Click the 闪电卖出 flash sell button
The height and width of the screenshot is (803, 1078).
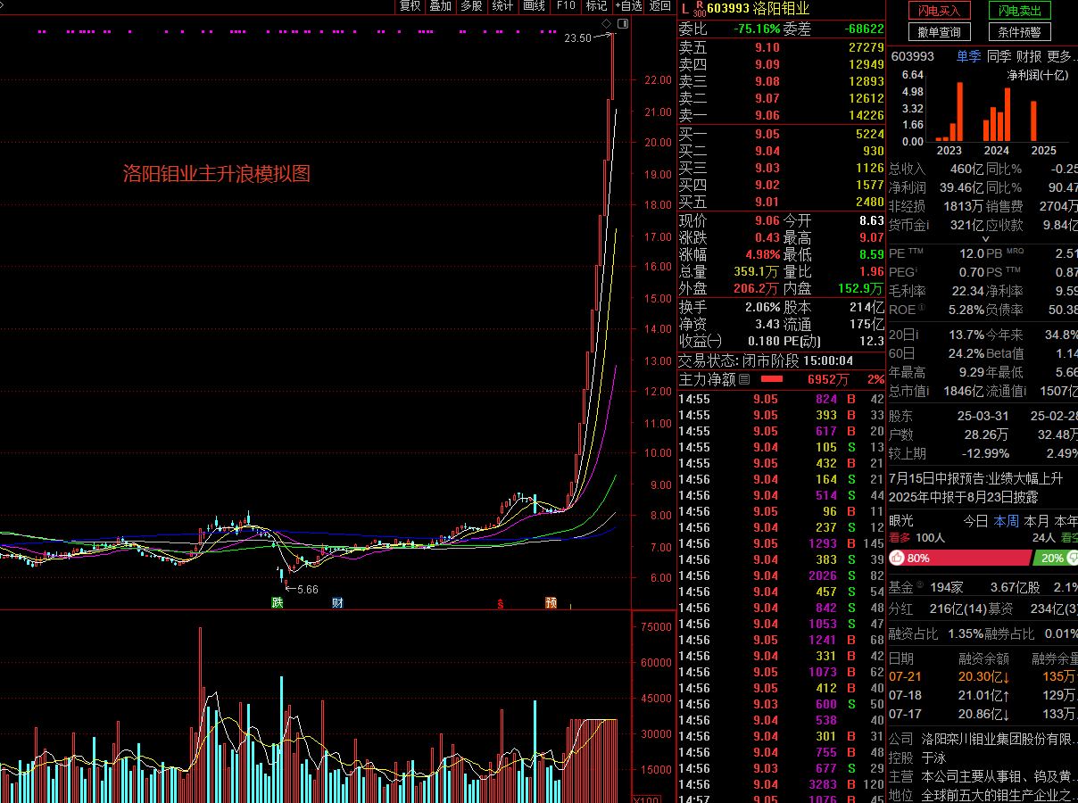tap(1019, 11)
